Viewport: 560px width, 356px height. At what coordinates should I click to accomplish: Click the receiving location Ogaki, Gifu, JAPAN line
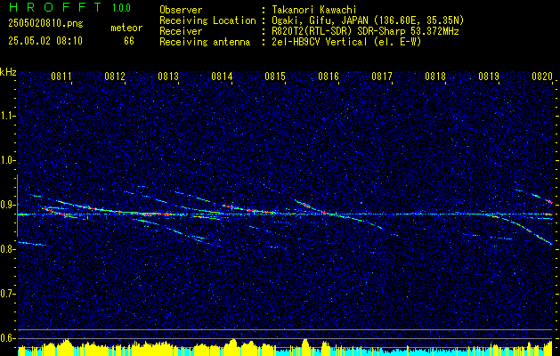tap(368, 20)
